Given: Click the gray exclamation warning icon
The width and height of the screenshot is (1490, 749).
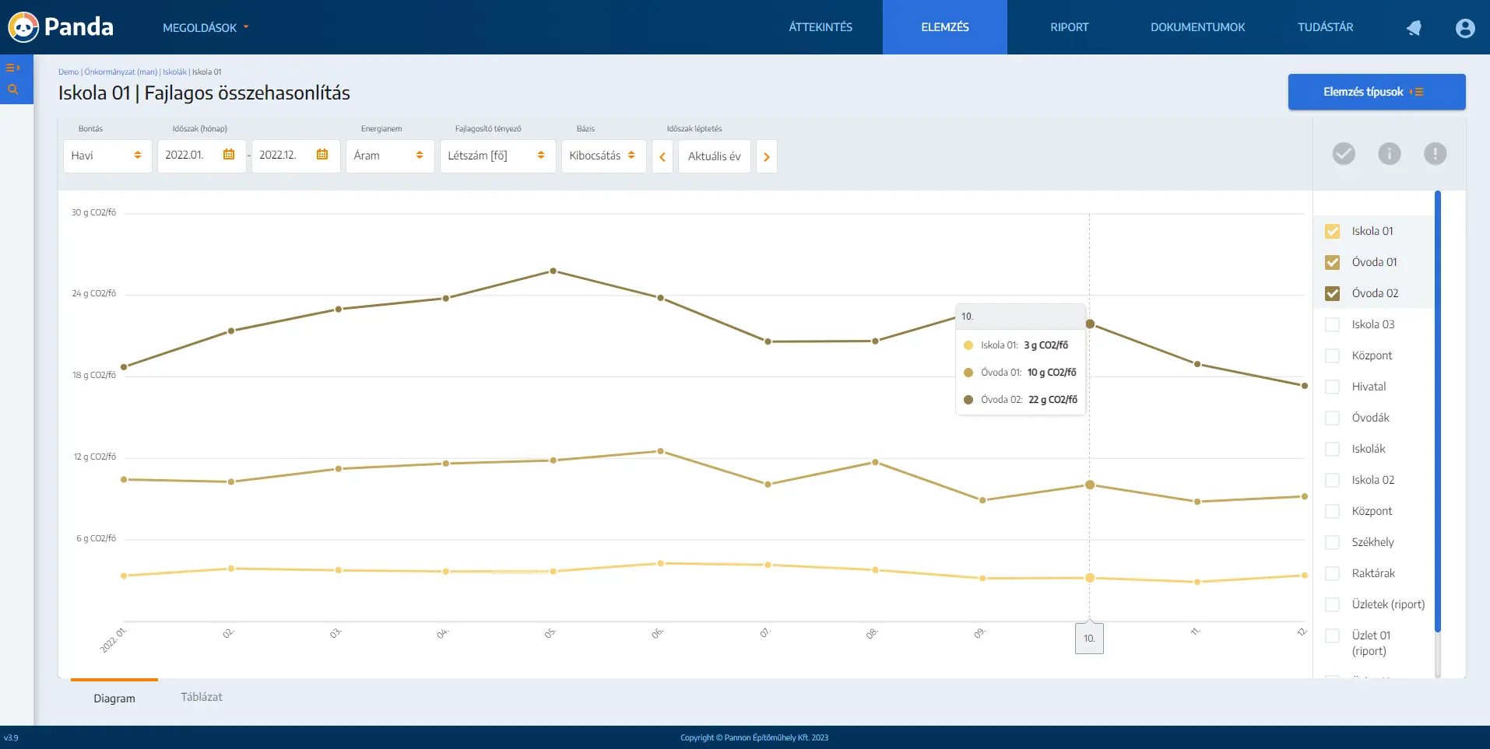Looking at the screenshot, I should coord(1435,154).
